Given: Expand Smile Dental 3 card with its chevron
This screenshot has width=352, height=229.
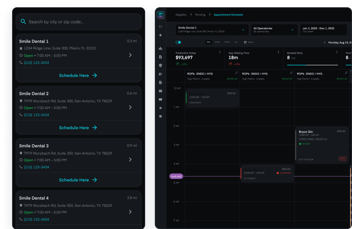Looking at the screenshot, I should (130, 160).
